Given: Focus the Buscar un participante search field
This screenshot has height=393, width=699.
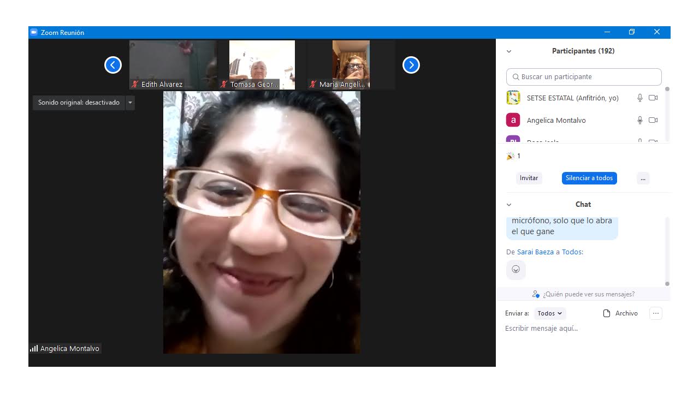Looking at the screenshot, I should click(x=584, y=77).
